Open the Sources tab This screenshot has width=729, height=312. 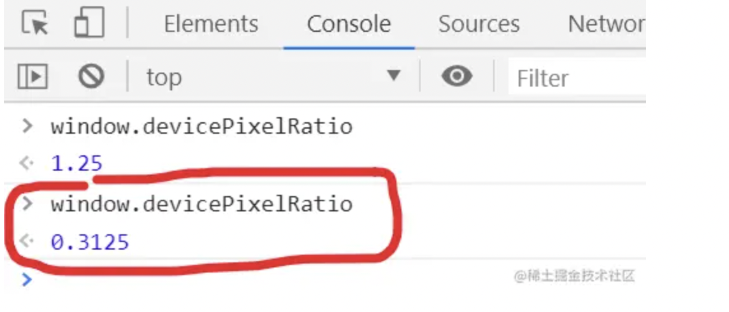(x=479, y=24)
